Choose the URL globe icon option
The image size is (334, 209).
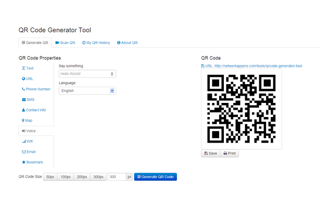click(x=23, y=79)
